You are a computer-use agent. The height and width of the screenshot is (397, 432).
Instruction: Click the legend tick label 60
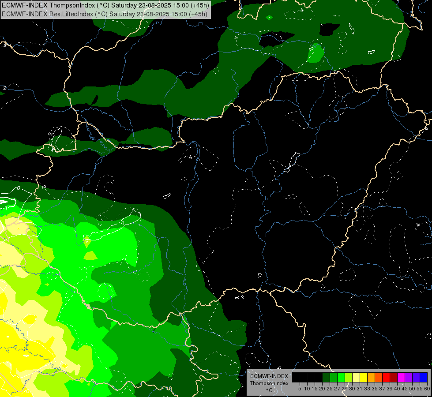click(x=427, y=389)
